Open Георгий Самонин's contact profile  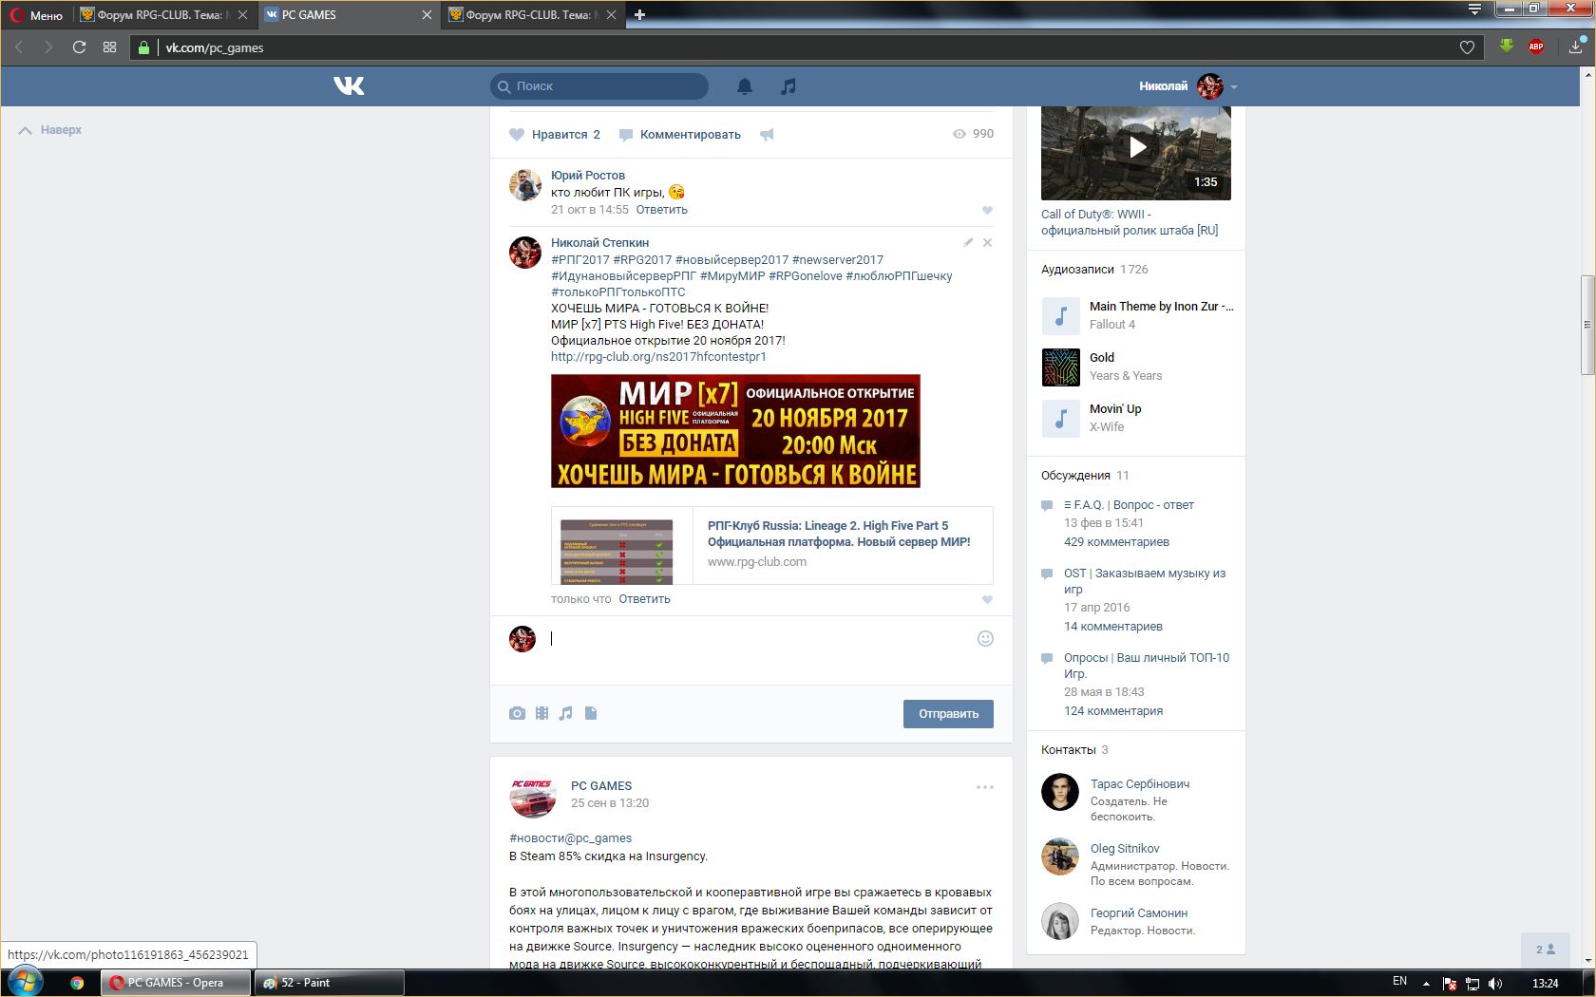(x=1139, y=913)
